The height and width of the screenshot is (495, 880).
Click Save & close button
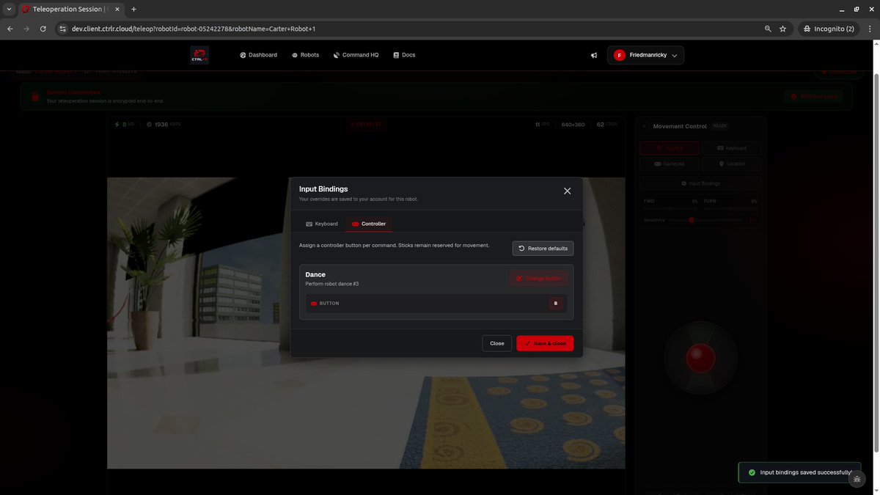[x=545, y=343]
